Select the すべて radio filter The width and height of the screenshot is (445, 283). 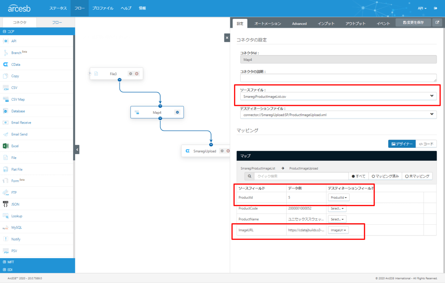pyautogui.click(x=358, y=176)
